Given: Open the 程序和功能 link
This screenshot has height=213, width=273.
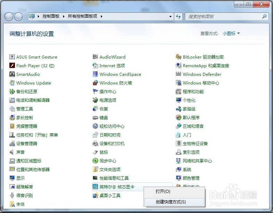Looking at the screenshot, I should point(193,92).
